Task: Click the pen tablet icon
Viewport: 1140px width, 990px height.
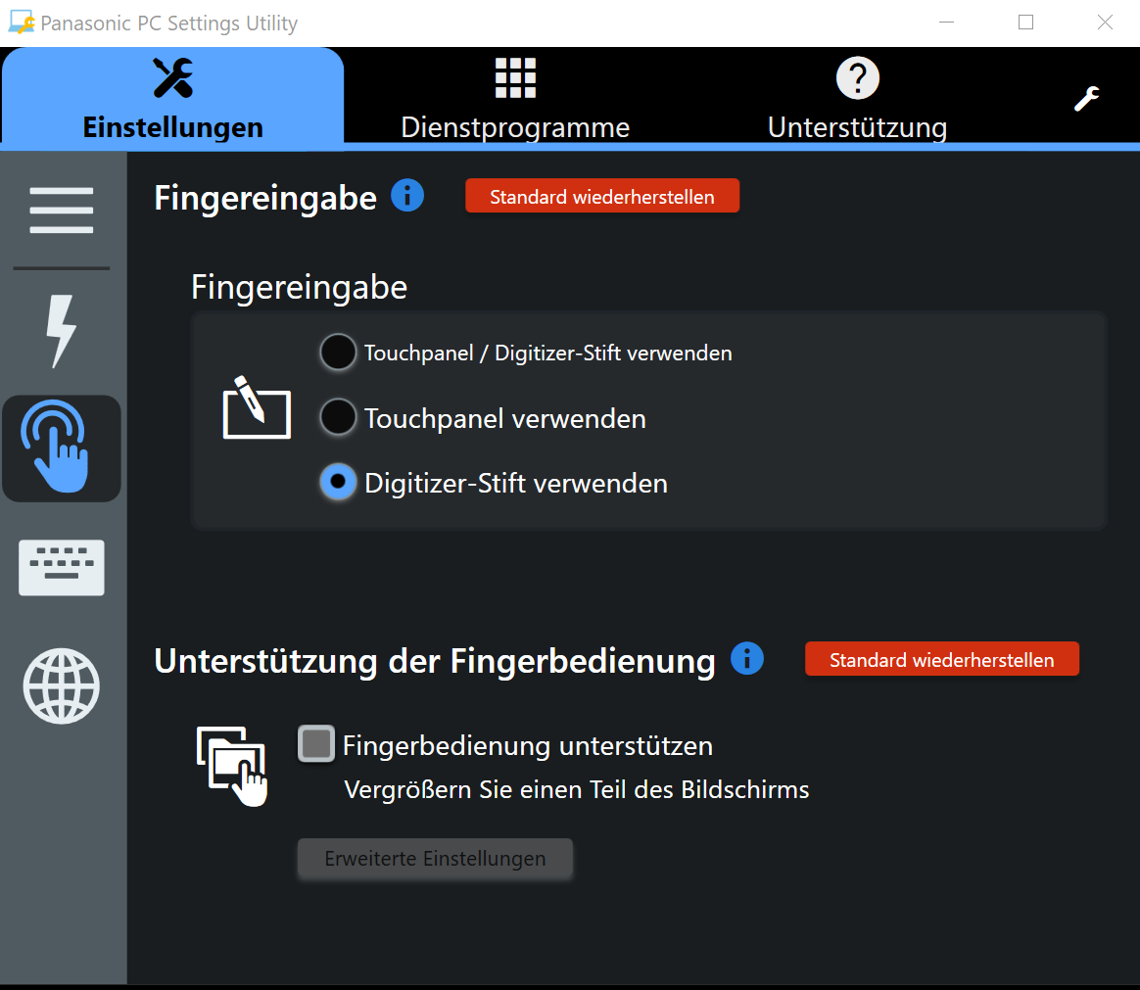Action: [x=257, y=407]
